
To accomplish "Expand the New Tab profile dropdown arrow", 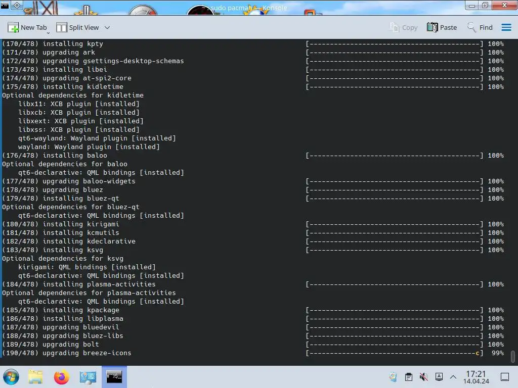I will (48, 33).
